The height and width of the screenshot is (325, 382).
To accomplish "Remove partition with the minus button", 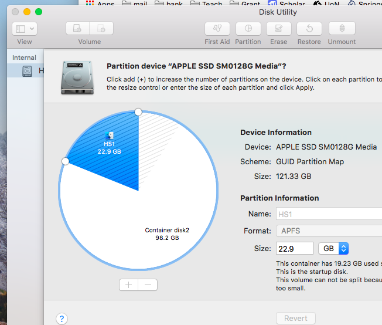I will pyautogui.click(x=148, y=285).
